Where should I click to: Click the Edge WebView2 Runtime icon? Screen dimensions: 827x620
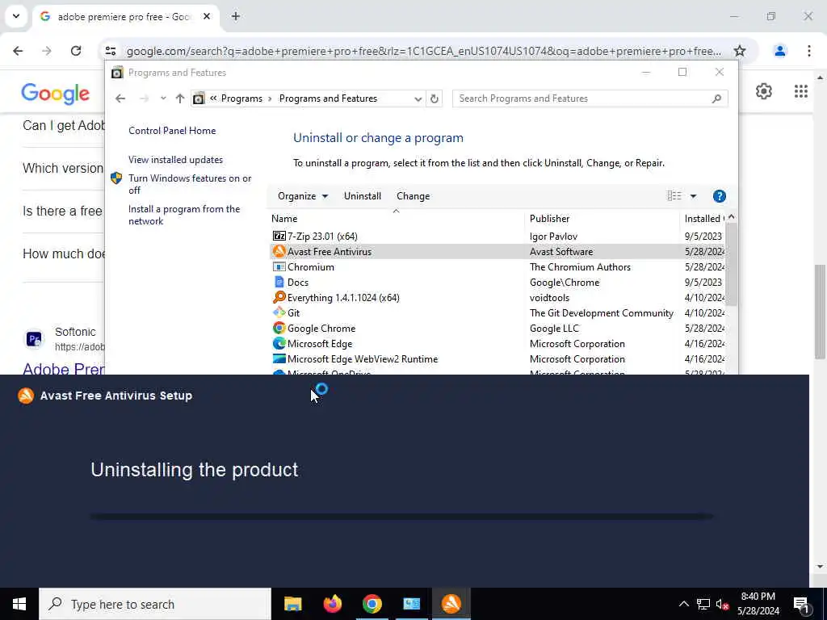279,358
